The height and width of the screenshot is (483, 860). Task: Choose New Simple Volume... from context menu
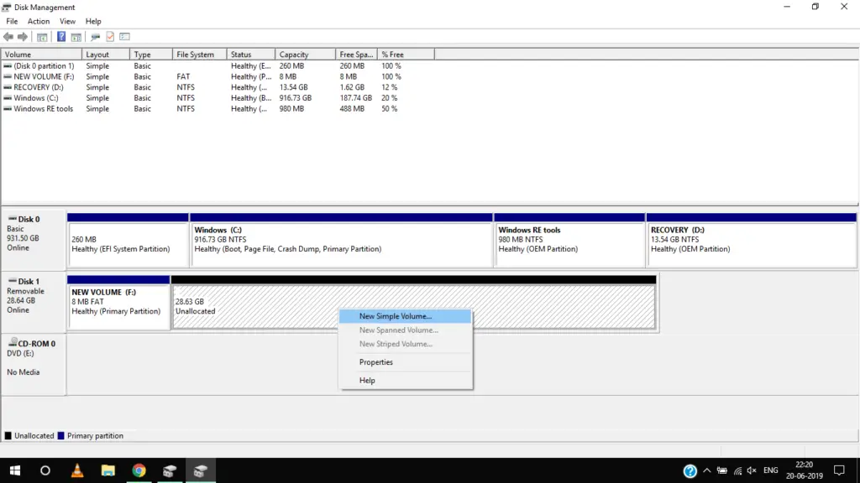(x=406, y=316)
